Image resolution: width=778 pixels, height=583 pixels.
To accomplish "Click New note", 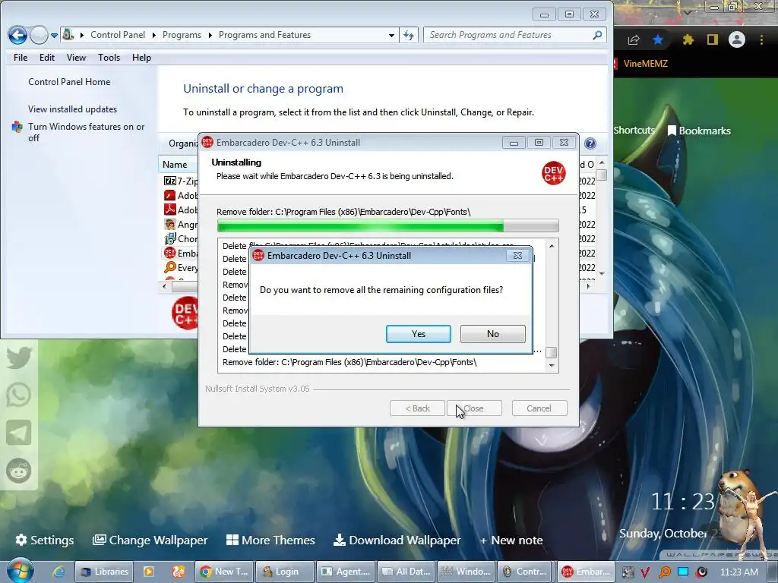I will [511, 540].
